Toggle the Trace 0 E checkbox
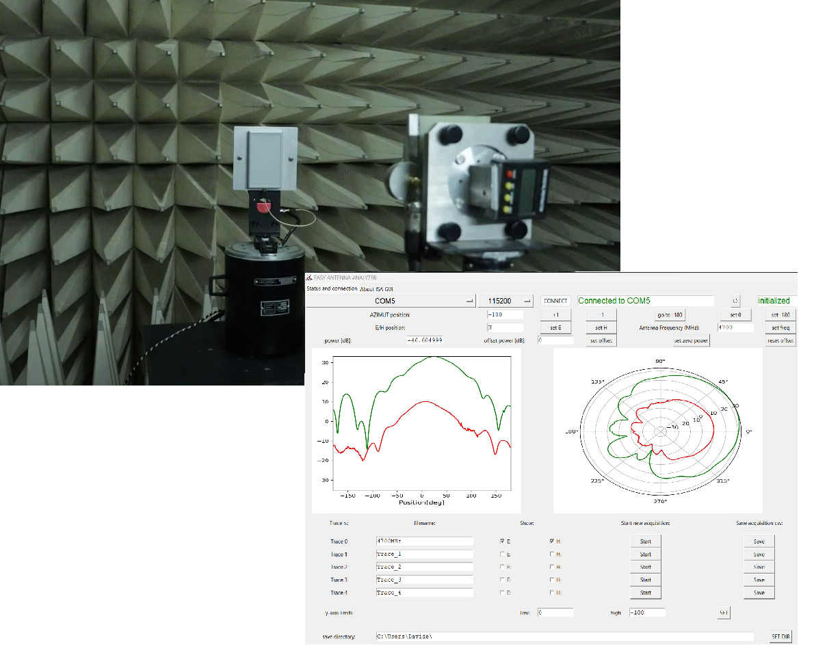 pyautogui.click(x=502, y=541)
